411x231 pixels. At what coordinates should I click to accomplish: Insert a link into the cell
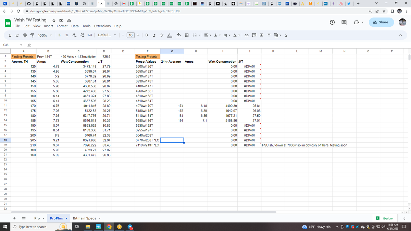(x=247, y=35)
